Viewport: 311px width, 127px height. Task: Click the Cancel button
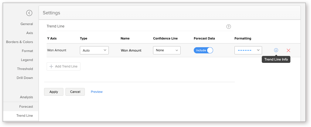(75, 92)
